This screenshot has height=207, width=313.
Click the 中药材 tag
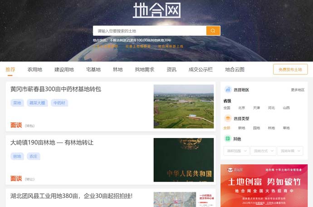pyautogui.click(x=59, y=103)
